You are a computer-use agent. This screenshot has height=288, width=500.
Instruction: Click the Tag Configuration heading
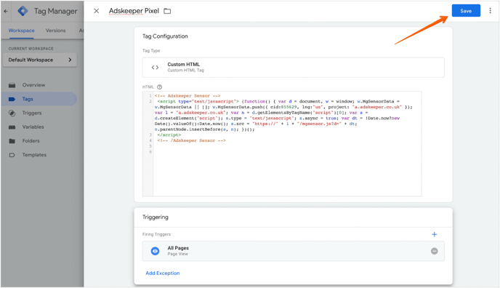click(165, 36)
